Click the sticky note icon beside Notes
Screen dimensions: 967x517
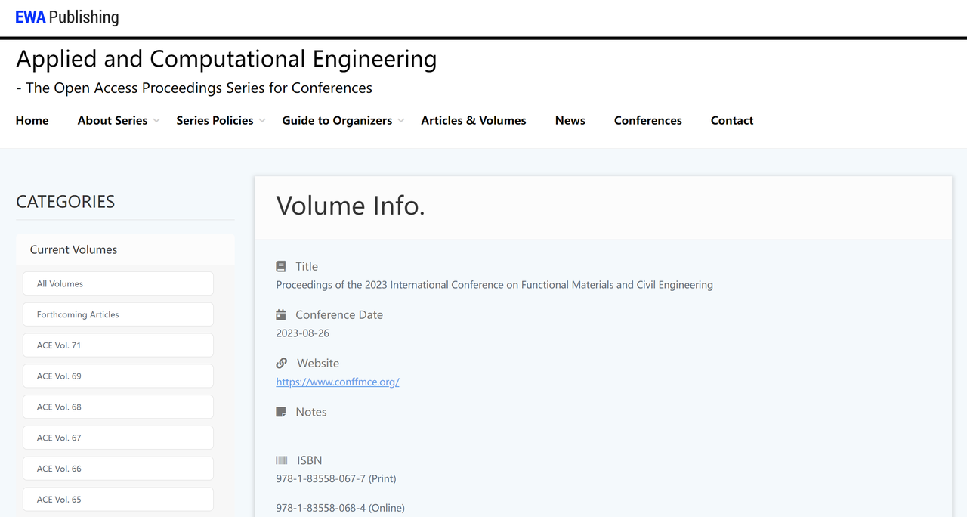(x=281, y=412)
